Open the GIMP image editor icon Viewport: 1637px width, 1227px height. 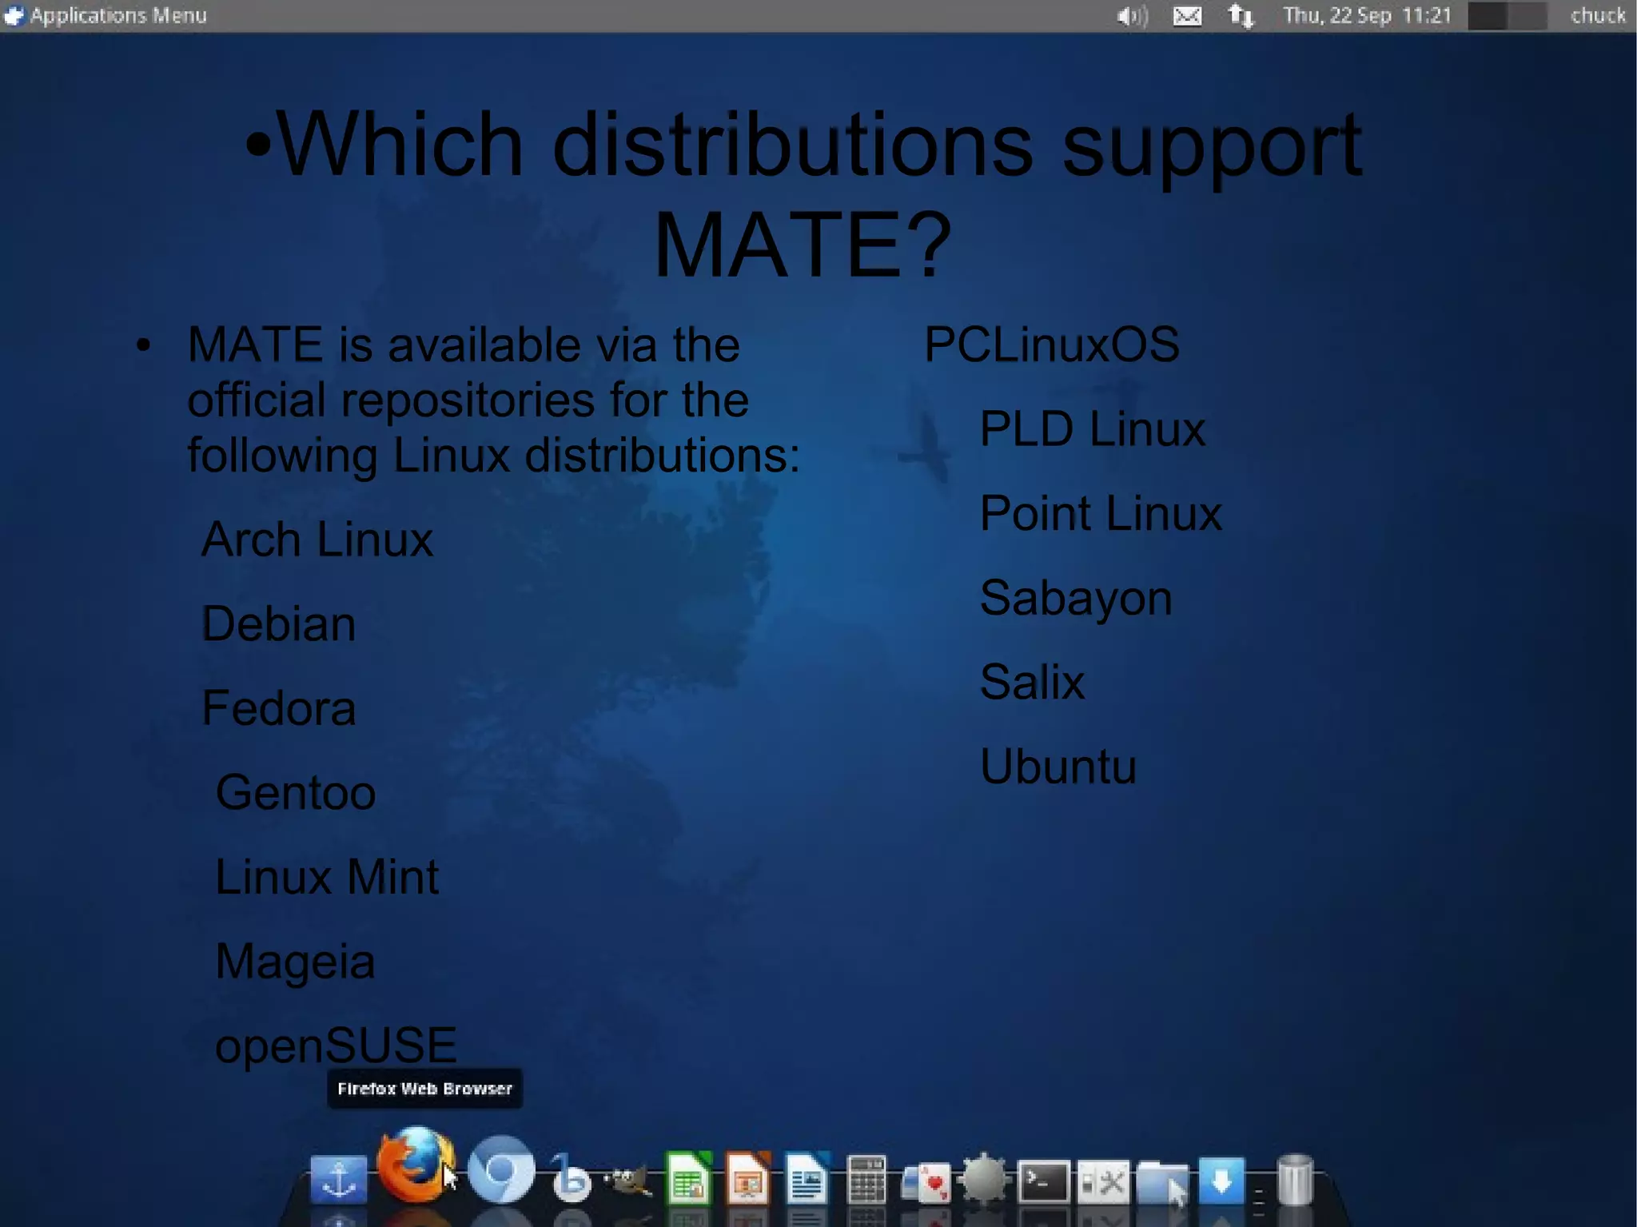(627, 1180)
